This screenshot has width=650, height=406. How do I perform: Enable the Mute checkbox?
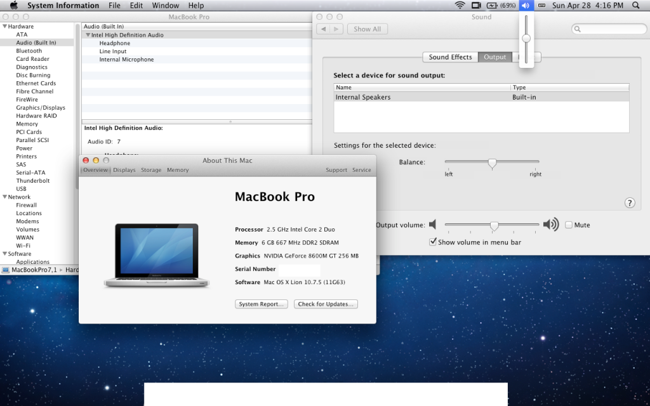coord(569,225)
